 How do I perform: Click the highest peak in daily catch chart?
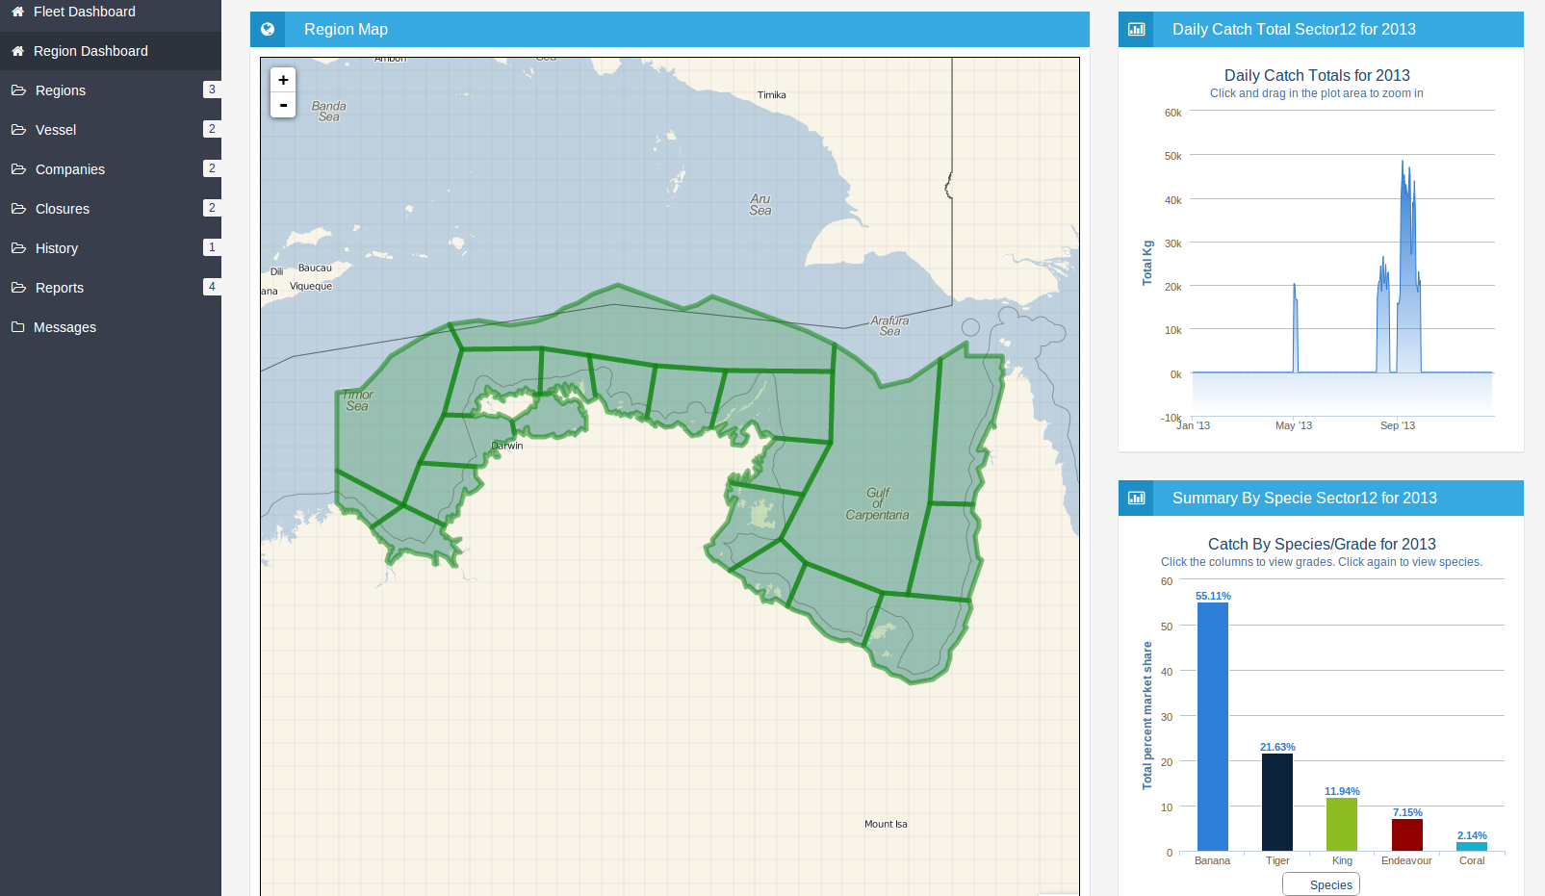click(1403, 162)
